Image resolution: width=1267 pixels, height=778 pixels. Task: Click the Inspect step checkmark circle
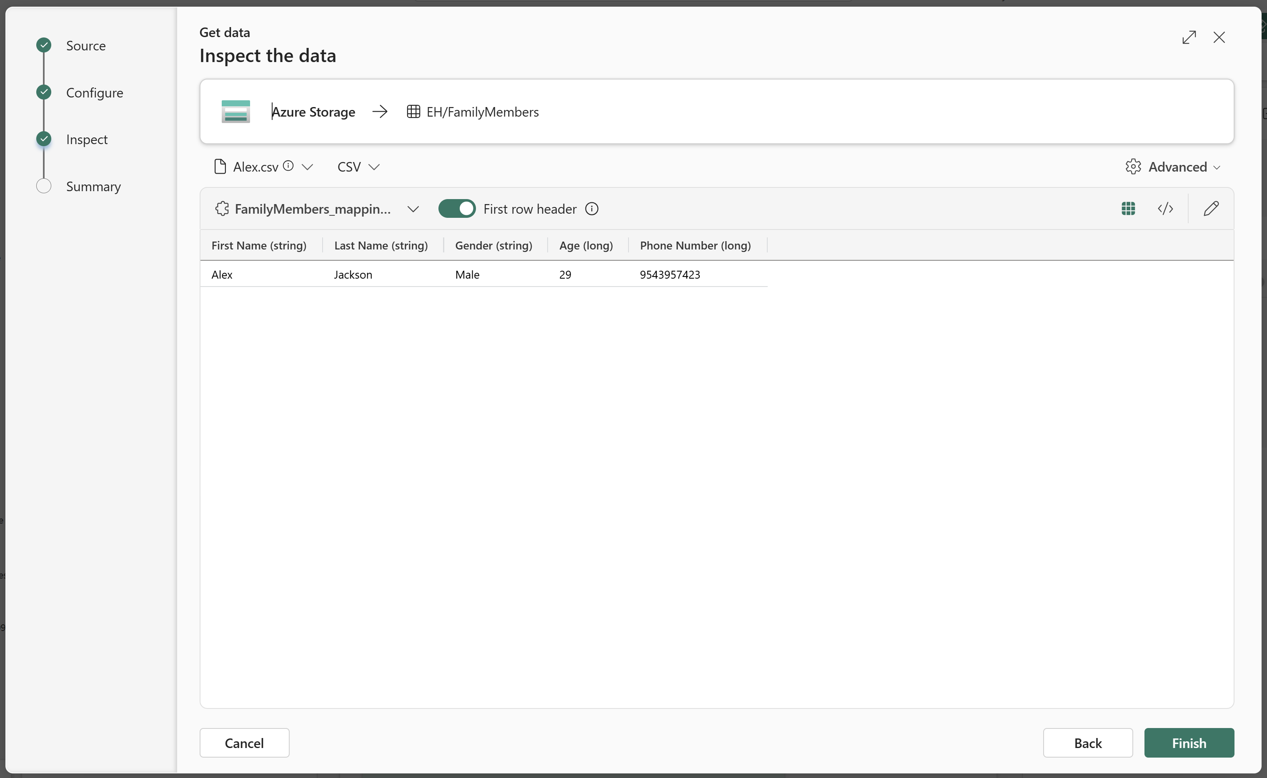click(x=44, y=138)
